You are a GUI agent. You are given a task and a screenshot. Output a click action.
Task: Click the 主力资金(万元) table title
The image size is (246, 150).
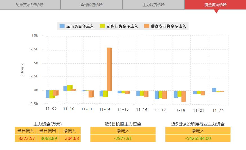click(48, 124)
